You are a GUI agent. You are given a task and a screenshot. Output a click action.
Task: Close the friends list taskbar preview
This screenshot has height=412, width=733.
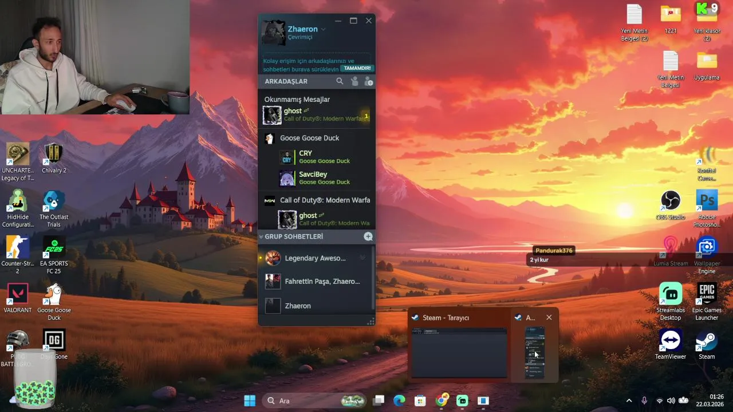pyautogui.click(x=549, y=318)
